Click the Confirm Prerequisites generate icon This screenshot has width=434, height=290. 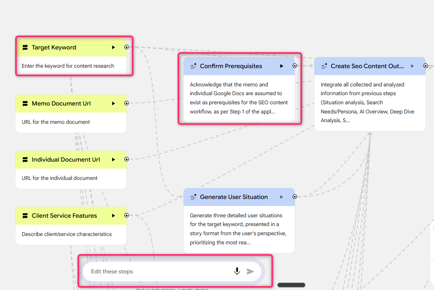coord(193,66)
